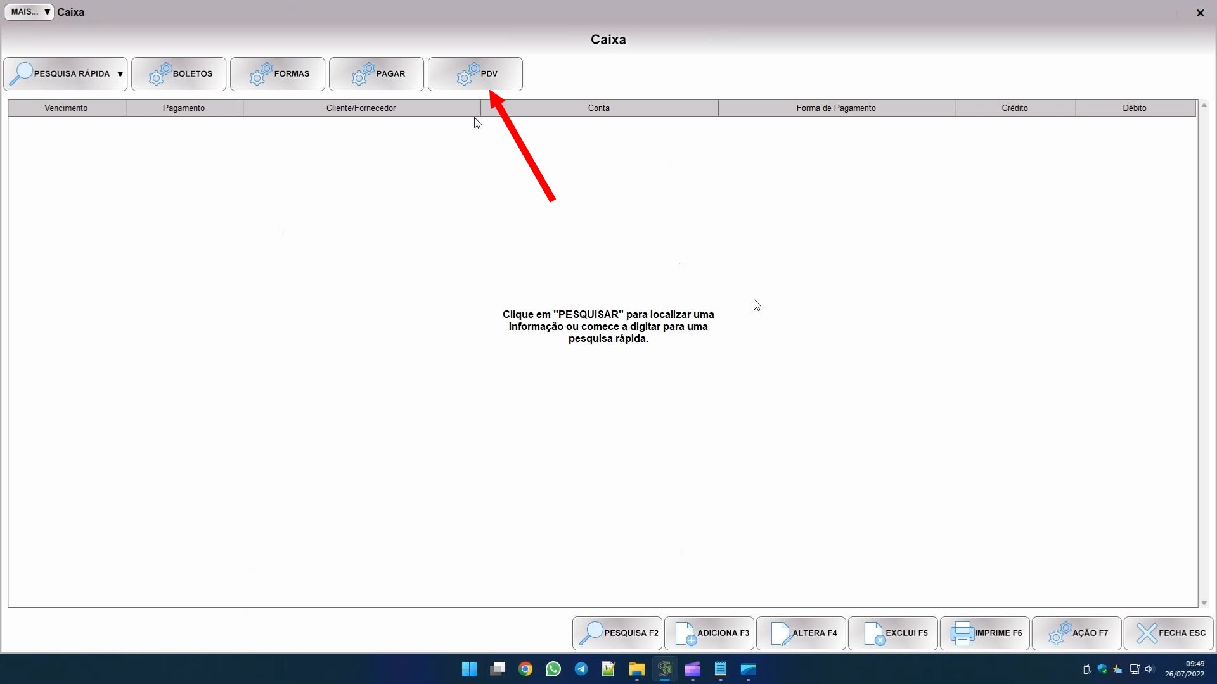
Task: Open Windows Start menu
Action: (x=469, y=669)
